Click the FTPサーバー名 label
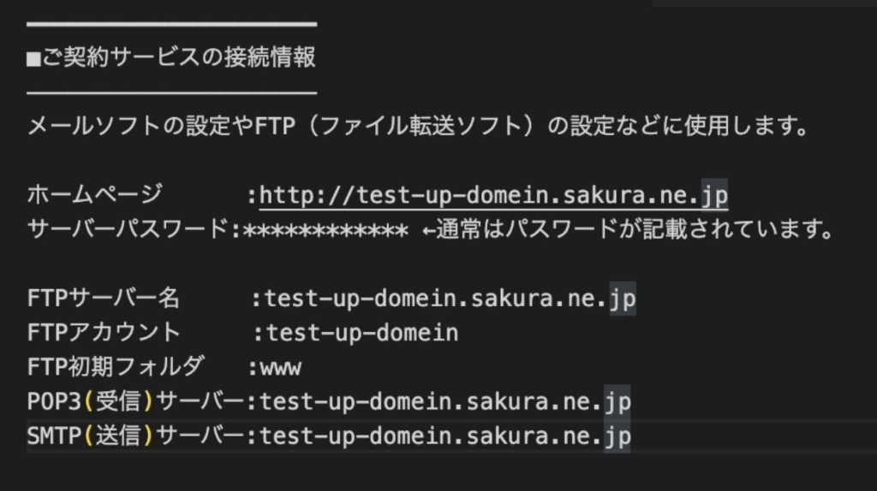877x491 pixels. click(104, 299)
